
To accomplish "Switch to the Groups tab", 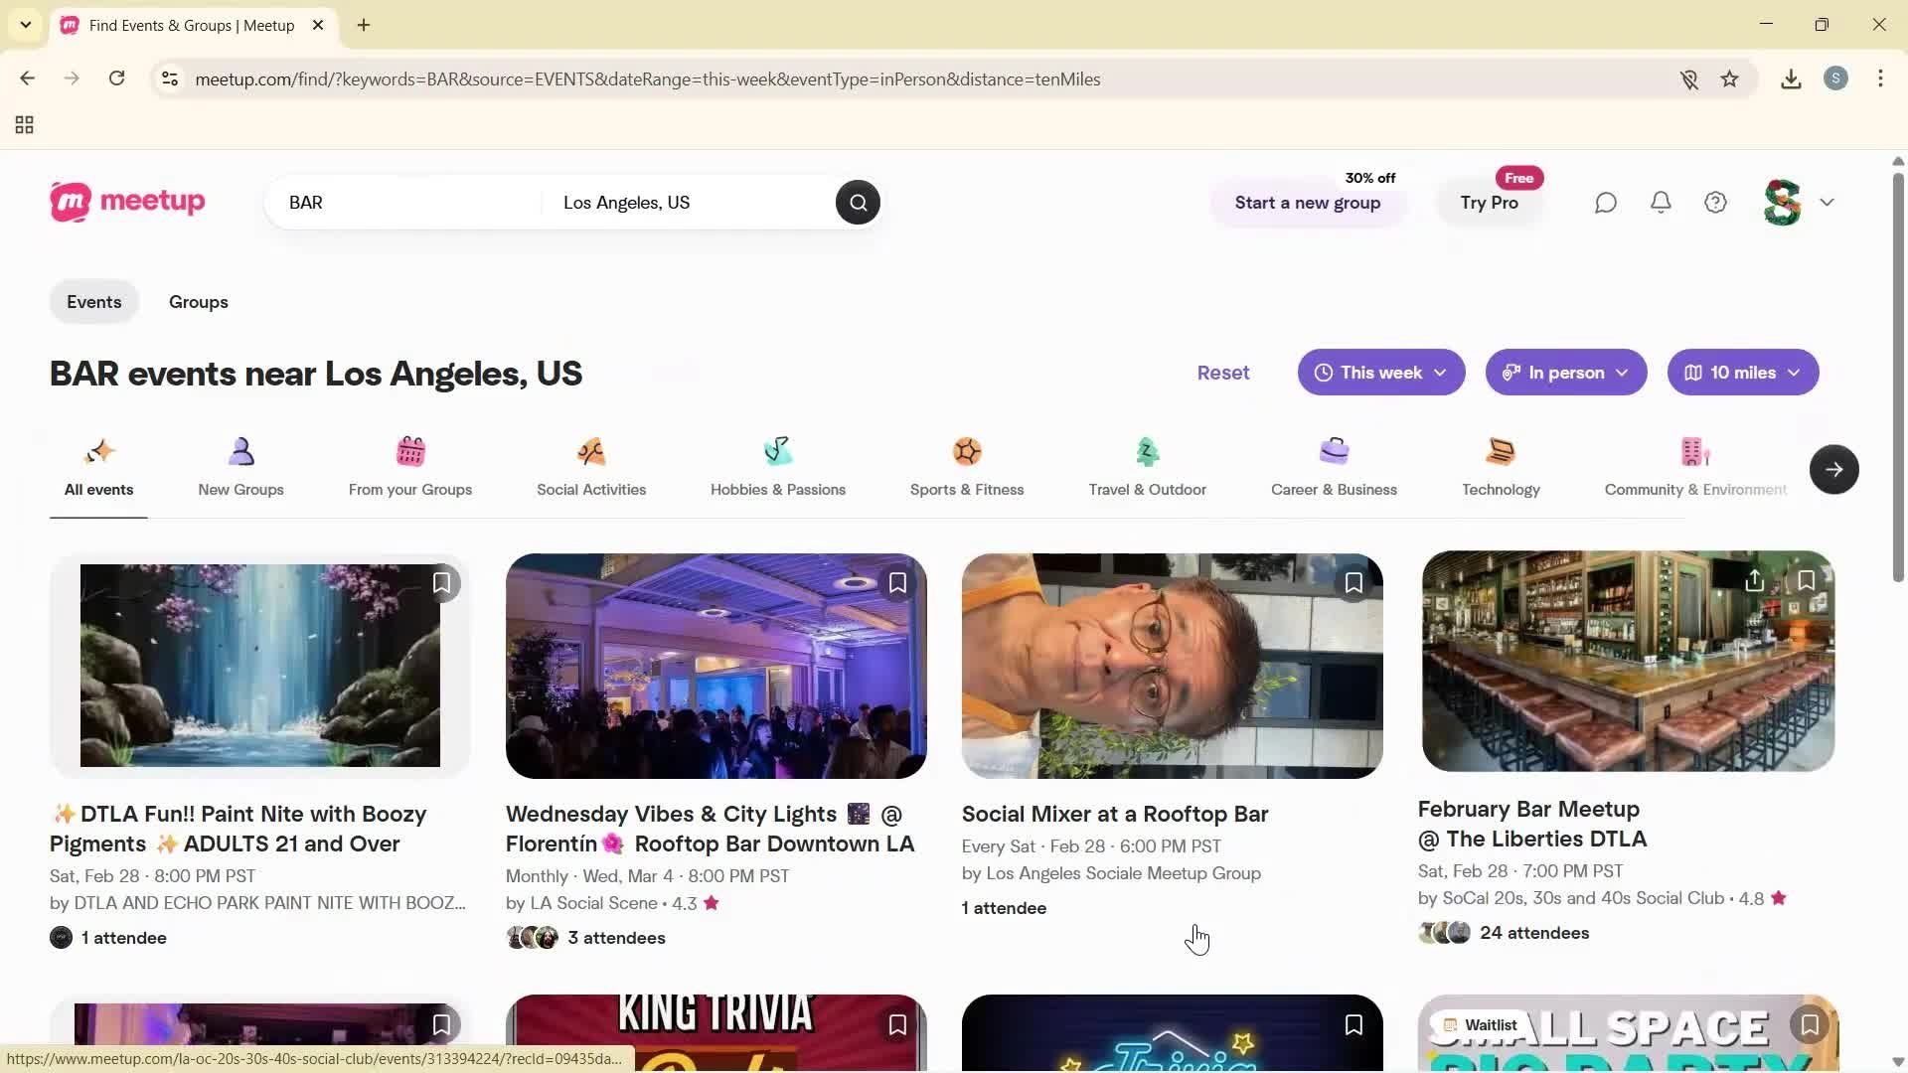I will click(x=198, y=301).
